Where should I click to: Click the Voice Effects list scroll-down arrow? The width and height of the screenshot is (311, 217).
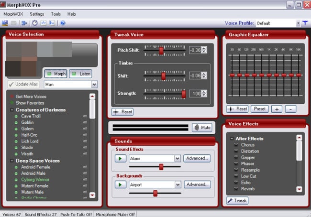[299, 189]
